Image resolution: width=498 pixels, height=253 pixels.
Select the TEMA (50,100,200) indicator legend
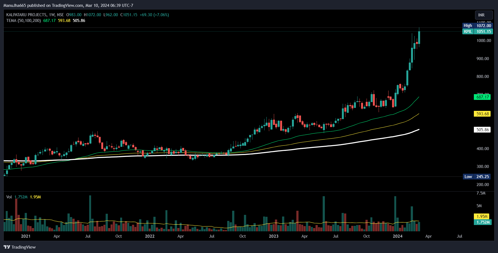[x=24, y=21]
